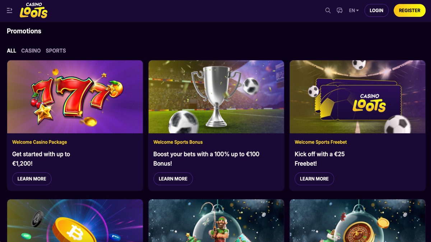
Task: Click the Login button
Action: pos(376,10)
